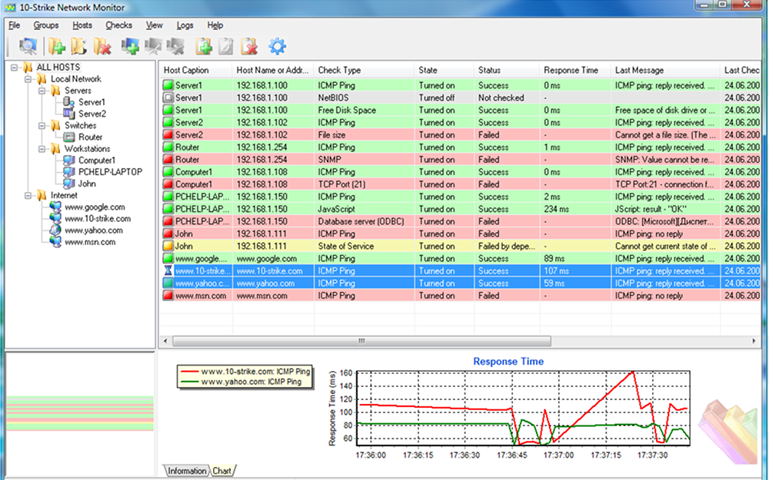
Task: Click the delete group folder icon
Action: tap(102, 47)
